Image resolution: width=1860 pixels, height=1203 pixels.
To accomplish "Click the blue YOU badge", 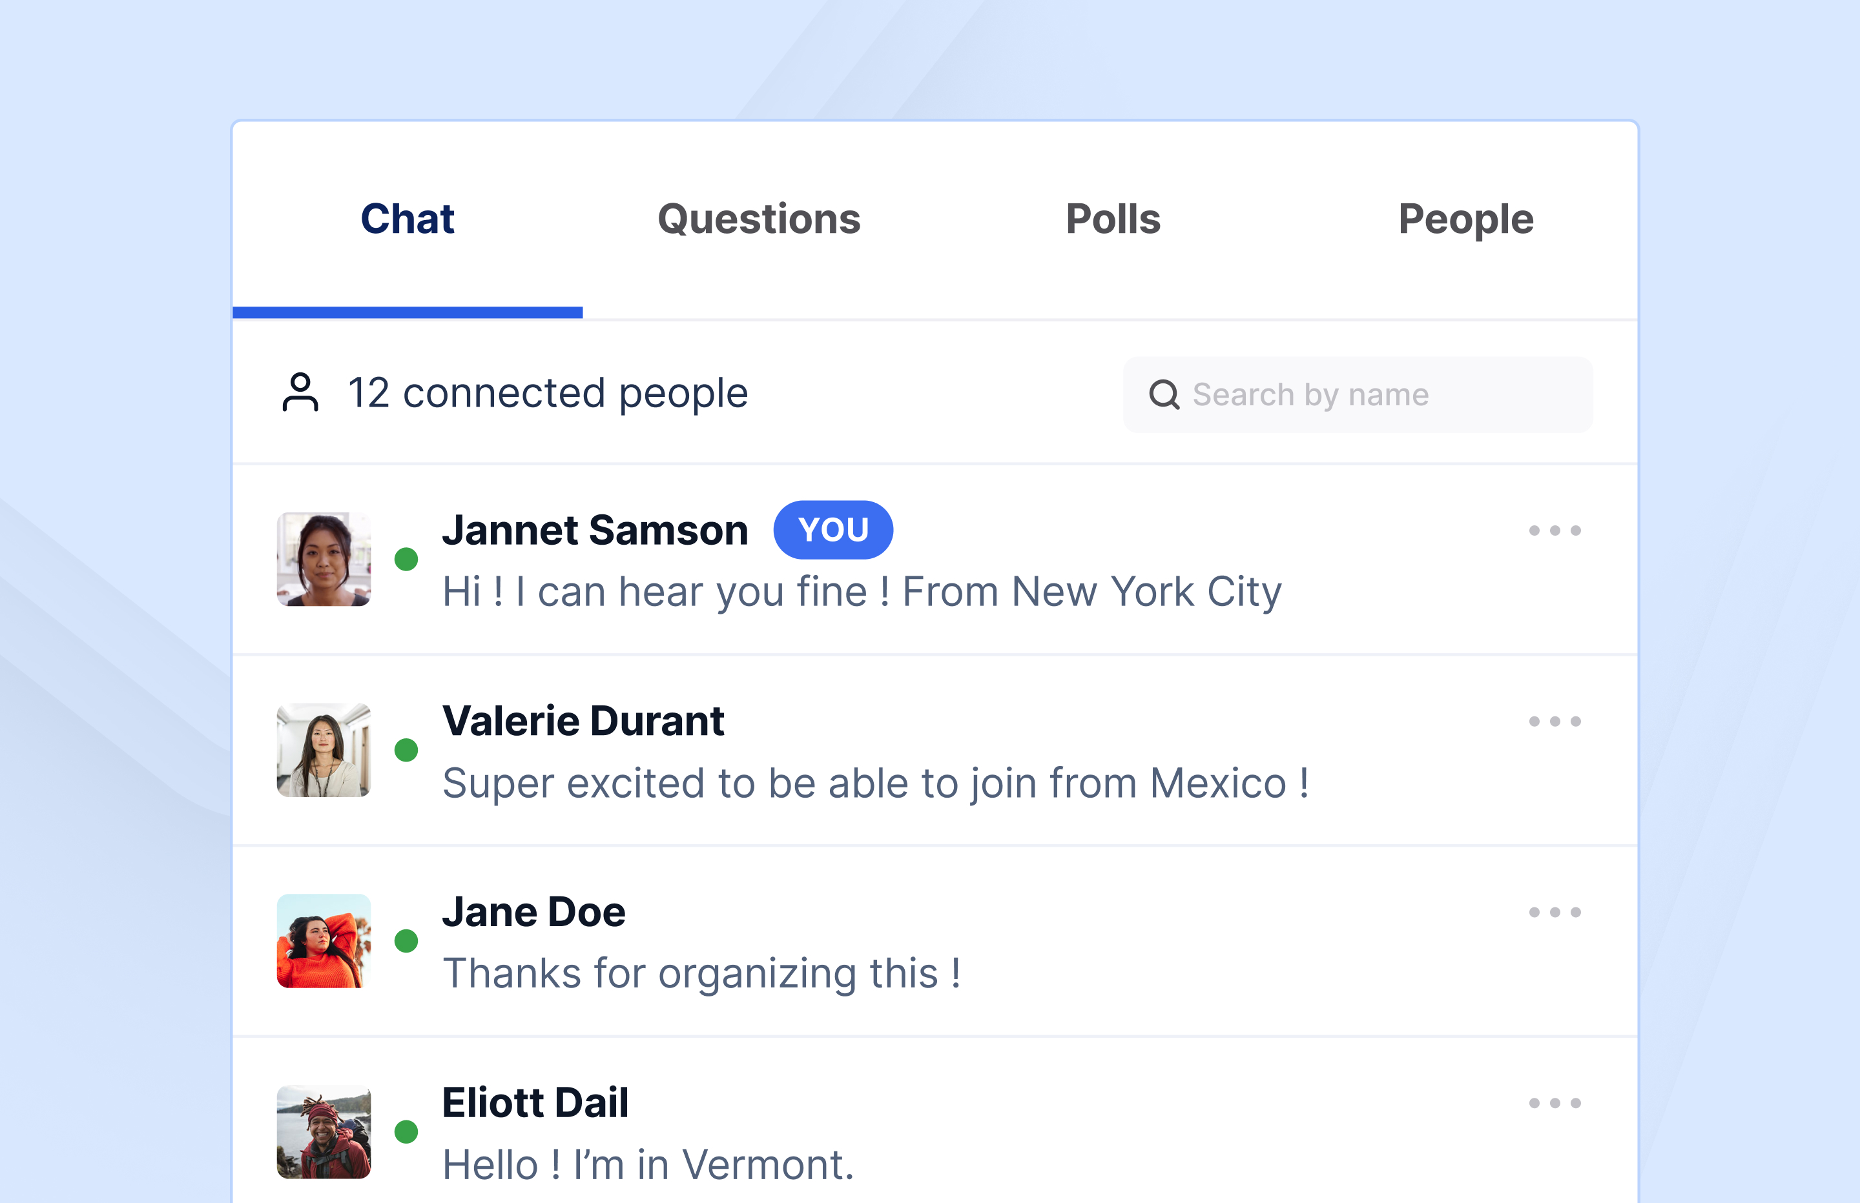I will (832, 531).
